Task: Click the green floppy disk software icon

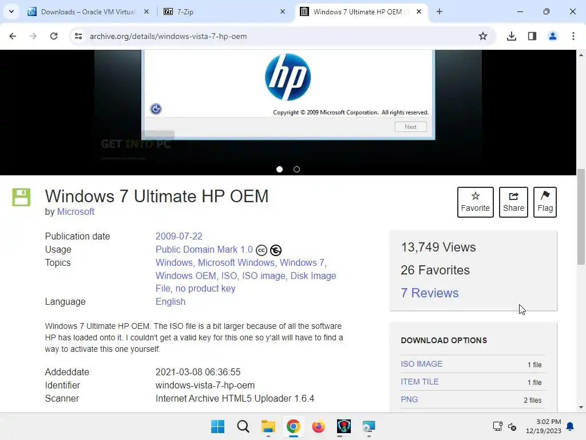Action: [x=21, y=197]
